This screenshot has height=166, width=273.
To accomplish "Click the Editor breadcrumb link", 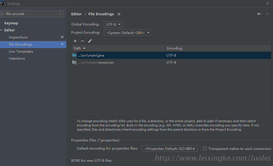I will tap(76, 14).
